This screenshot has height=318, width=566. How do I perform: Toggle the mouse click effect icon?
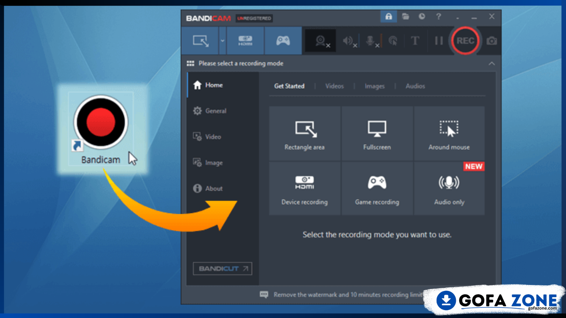tap(393, 41)
